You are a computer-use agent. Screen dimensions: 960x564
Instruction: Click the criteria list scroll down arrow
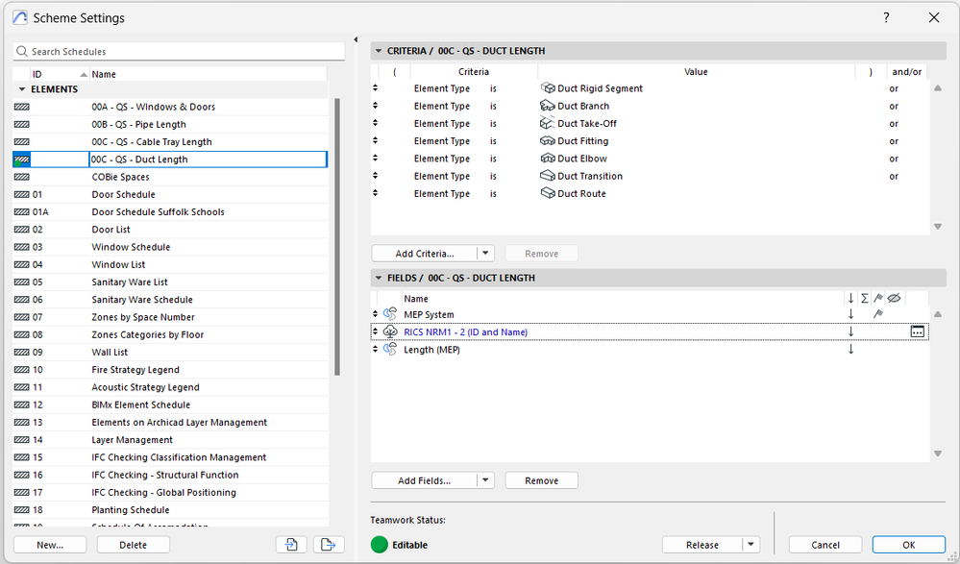(937, 226)
